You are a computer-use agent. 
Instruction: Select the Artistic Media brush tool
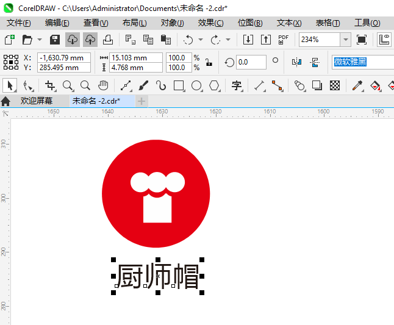point(143,85)
